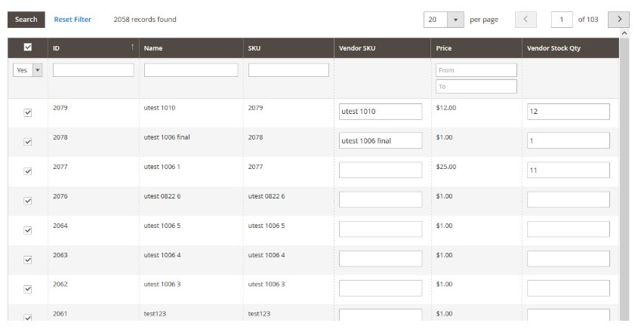Click the scrollbar up arrow
This screenshot has width=635, height=329.
[624, 34]
